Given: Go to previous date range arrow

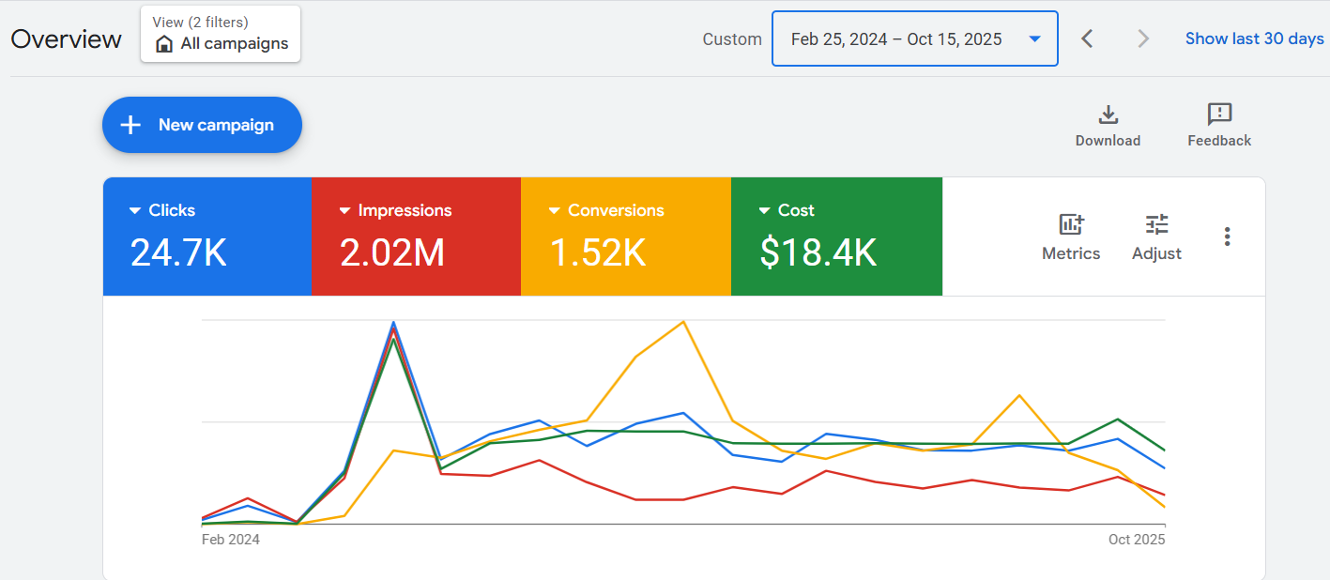Looking at the screenshot, I should coord(1087,38).
